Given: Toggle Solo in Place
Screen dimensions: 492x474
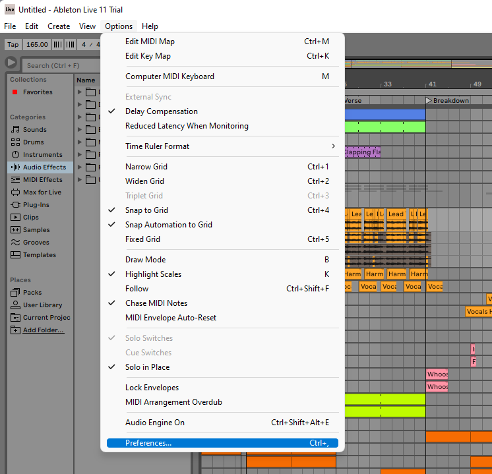Looking at the screenshot, I should 222,367.
